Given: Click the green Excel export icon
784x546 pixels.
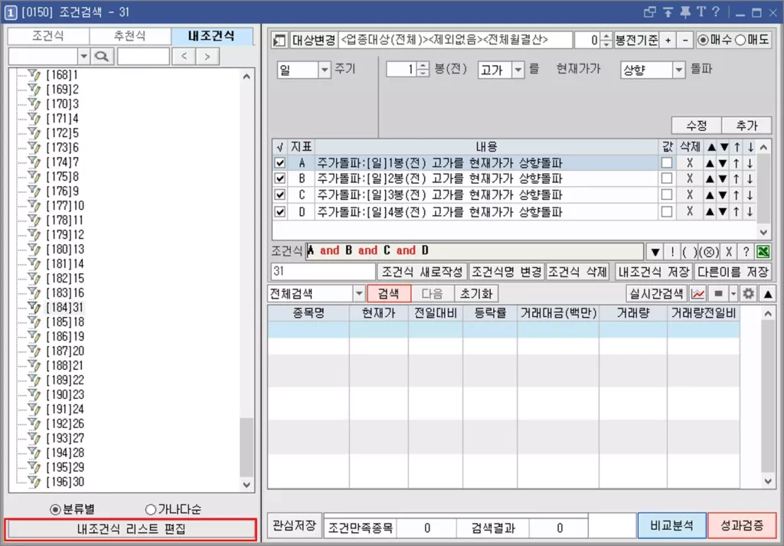Looking at the screenshot, I should 763,252.
